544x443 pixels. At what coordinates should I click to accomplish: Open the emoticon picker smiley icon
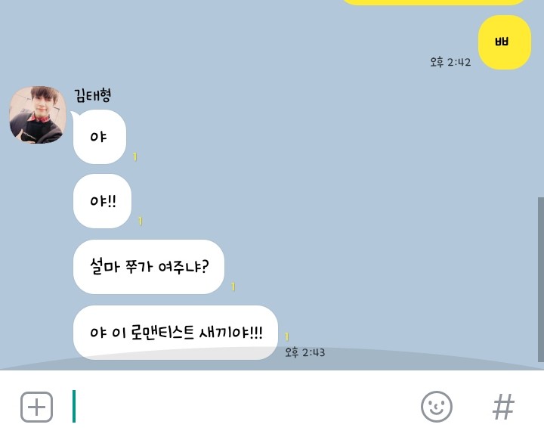tap(437, 407)
